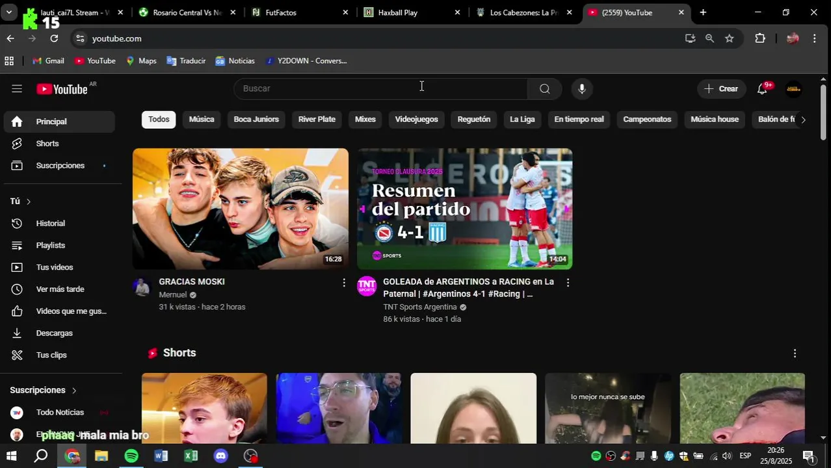Open the Windows Start menu
Screen dimensions: 831x468
click(11, 456)
